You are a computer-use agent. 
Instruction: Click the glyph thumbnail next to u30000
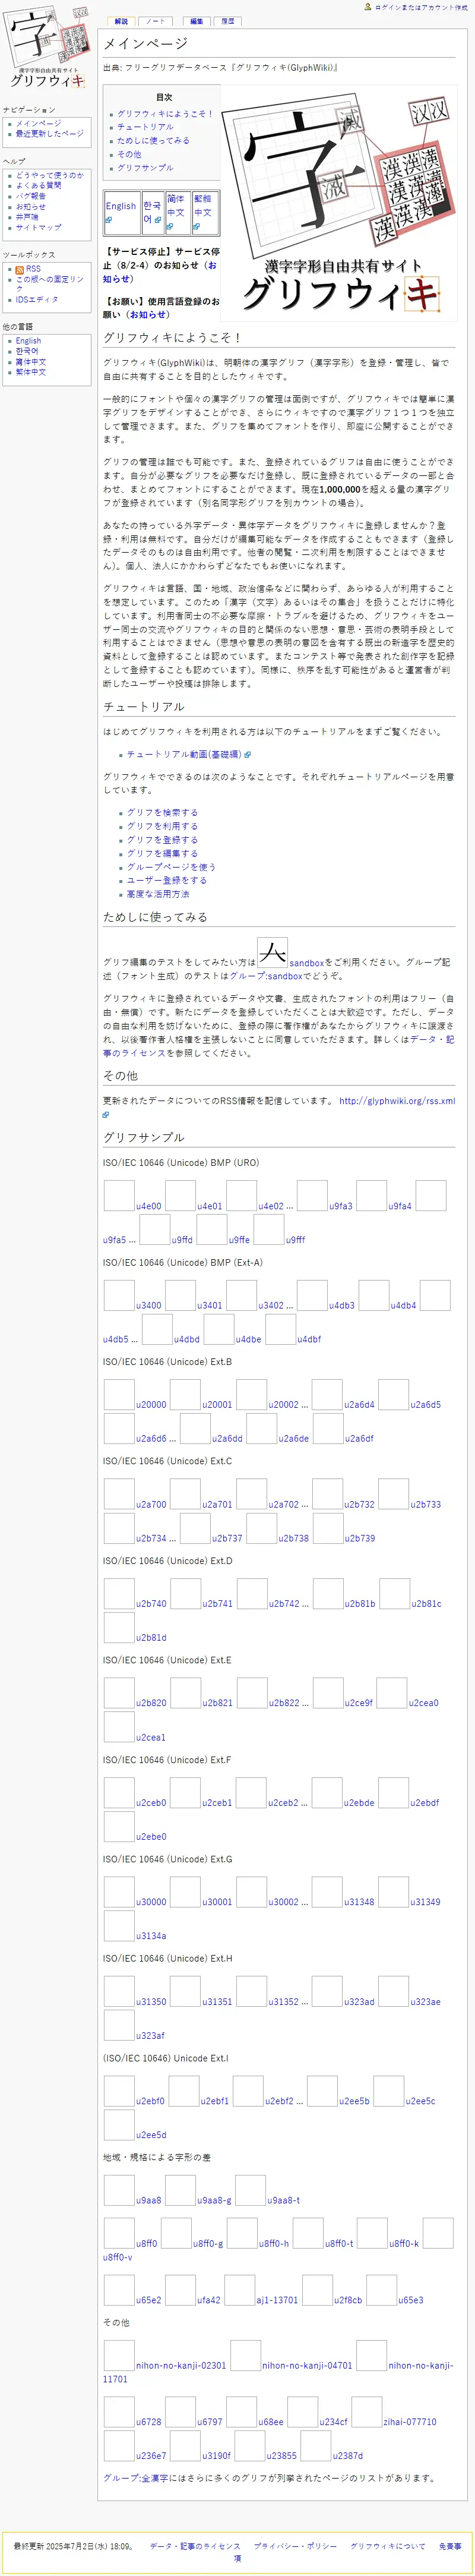point(119,1892)
